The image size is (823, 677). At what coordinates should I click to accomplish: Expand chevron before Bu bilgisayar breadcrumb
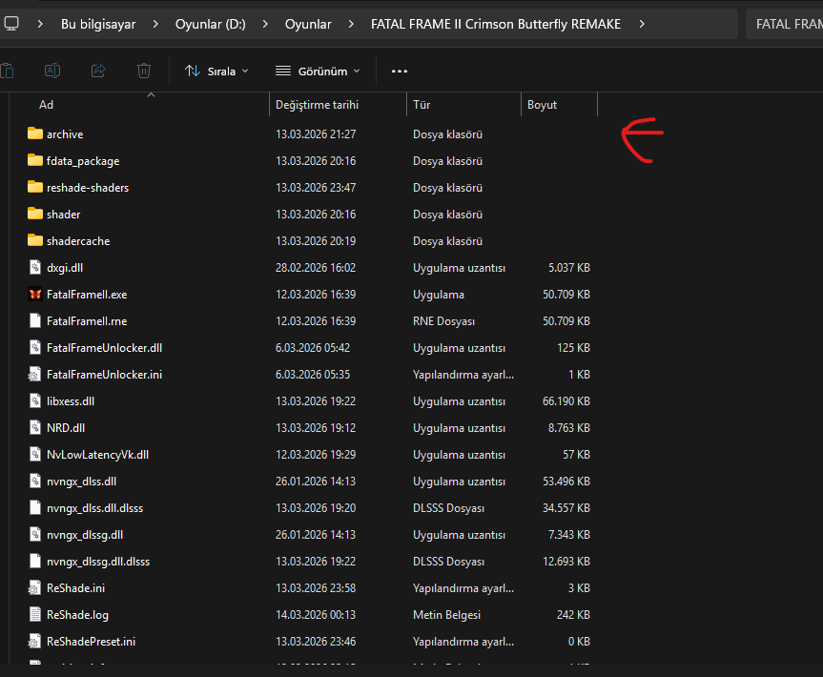(40, 24)
